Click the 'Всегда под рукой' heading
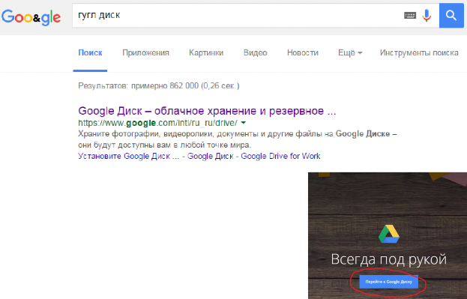The height and width of the screenshot is (299, 467). (x=389, y=259)
